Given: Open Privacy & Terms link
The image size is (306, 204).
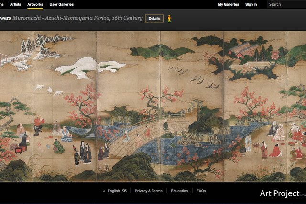Looking at the screenshot, I should tap(148, 191).
